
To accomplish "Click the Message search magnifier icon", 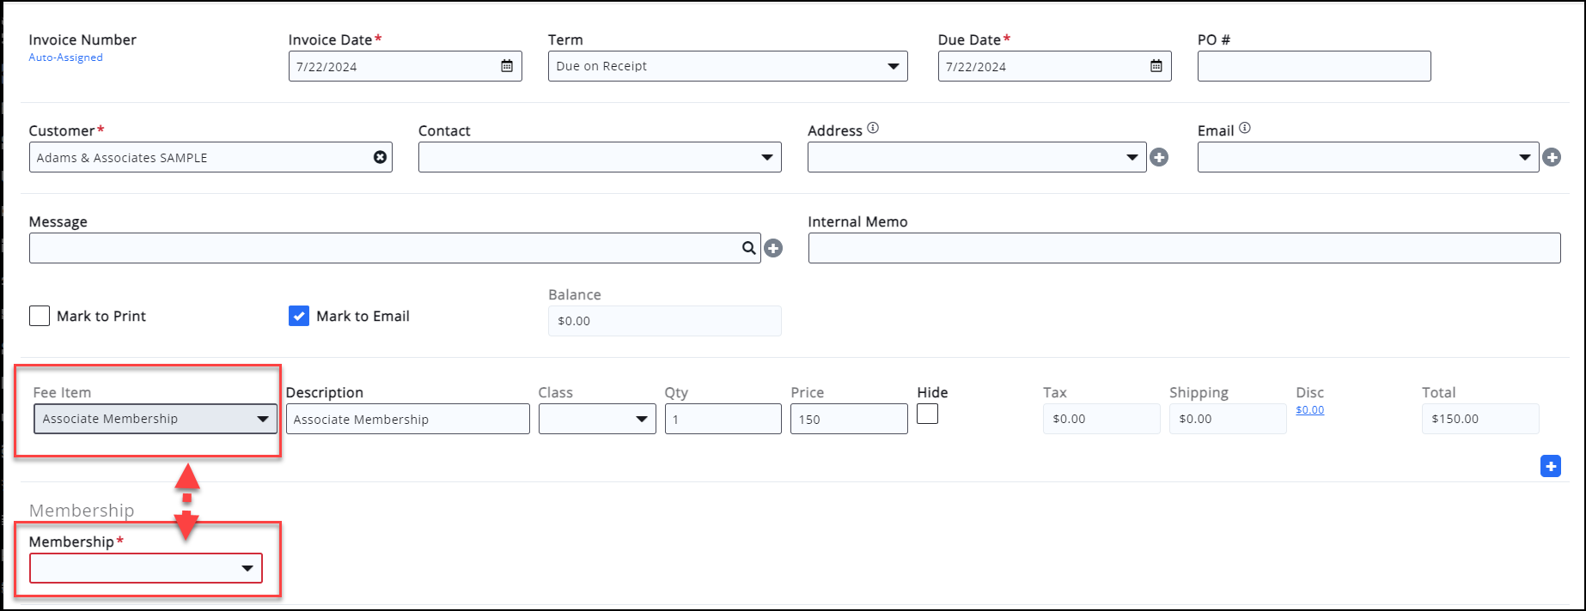I will coord(749,248).
